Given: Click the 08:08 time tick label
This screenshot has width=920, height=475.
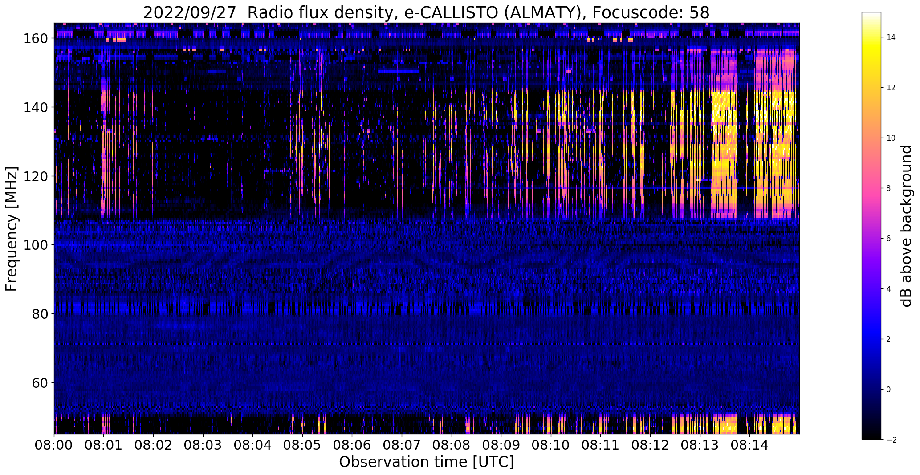Looking at the screenshot, I should (x=452, y=445).
